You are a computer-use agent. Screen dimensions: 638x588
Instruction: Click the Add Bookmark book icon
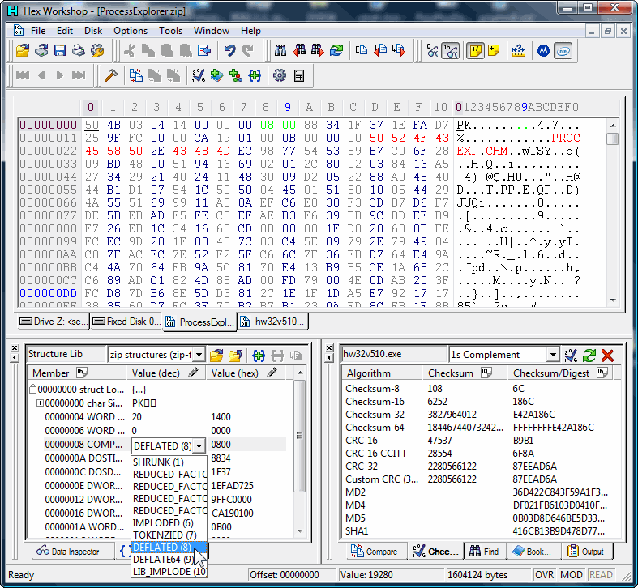tap(217, 75)
